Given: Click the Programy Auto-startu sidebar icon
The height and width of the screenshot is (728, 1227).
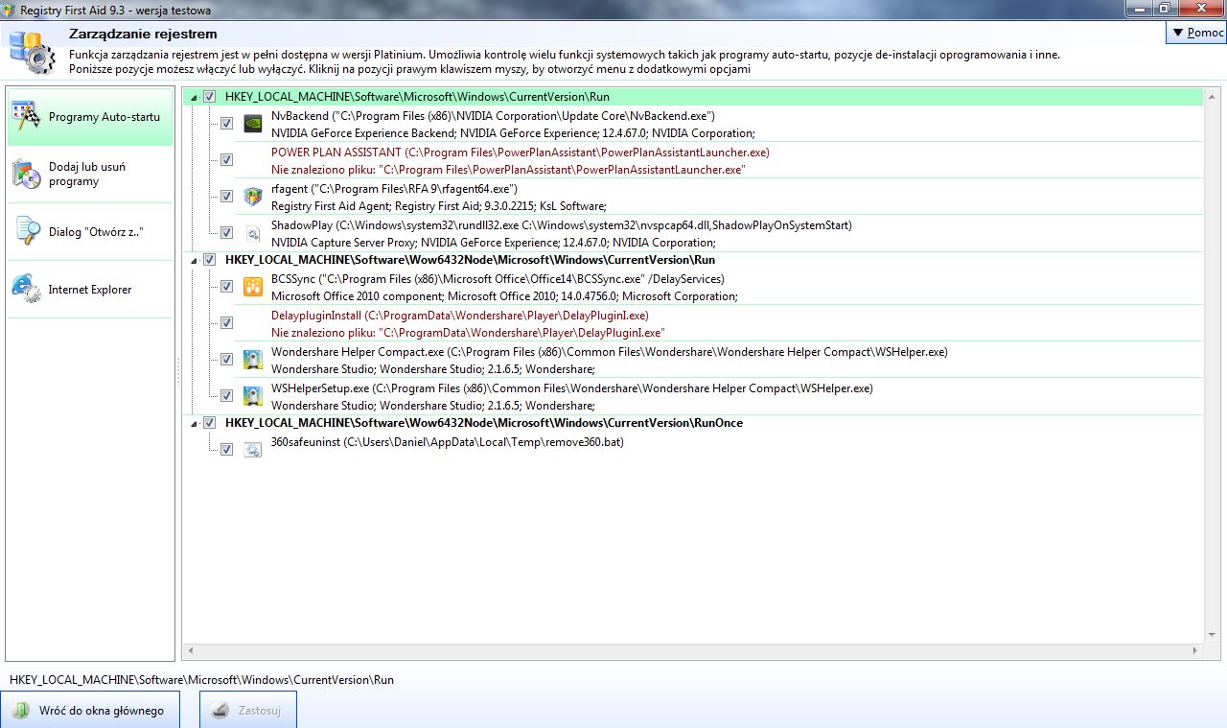Looking at the screenshot, I should (26, 116).
